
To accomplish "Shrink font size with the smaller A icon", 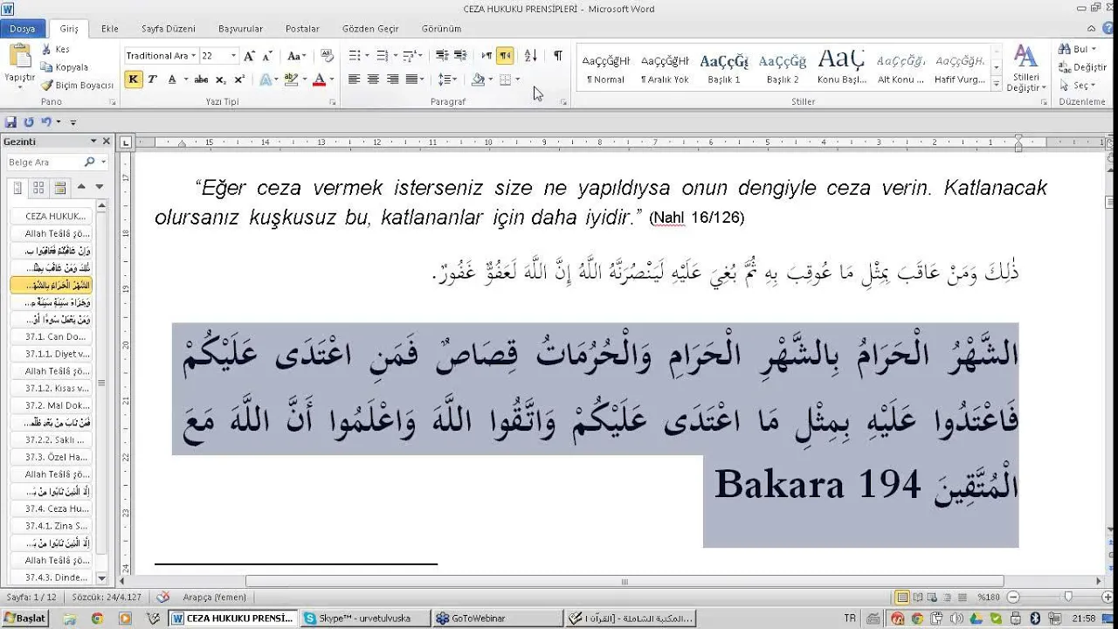I will (268, 56).
